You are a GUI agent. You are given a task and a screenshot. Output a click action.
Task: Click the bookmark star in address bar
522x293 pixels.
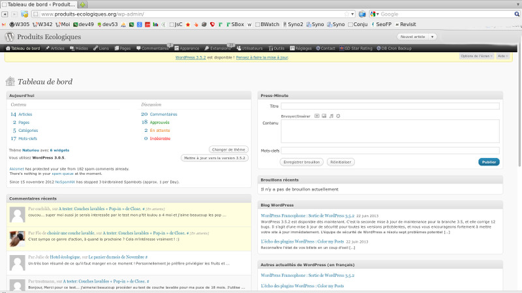[346, 14]
